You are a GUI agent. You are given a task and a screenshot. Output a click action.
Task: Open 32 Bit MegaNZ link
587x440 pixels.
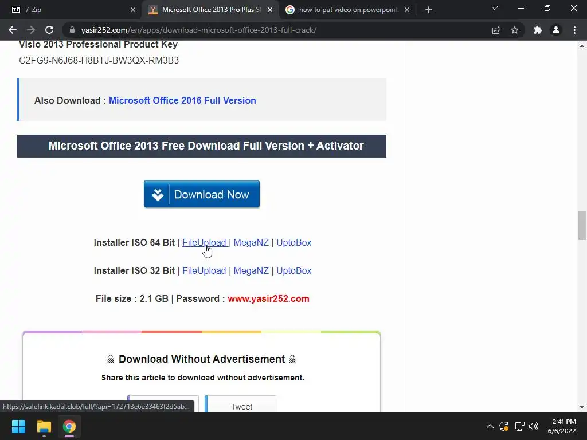point(251,270)
